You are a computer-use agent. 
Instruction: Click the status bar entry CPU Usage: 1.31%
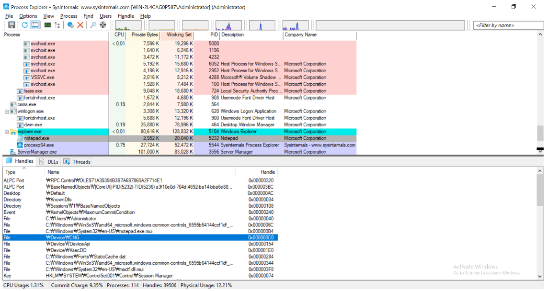pyautogui.click(x=24, y=285)
